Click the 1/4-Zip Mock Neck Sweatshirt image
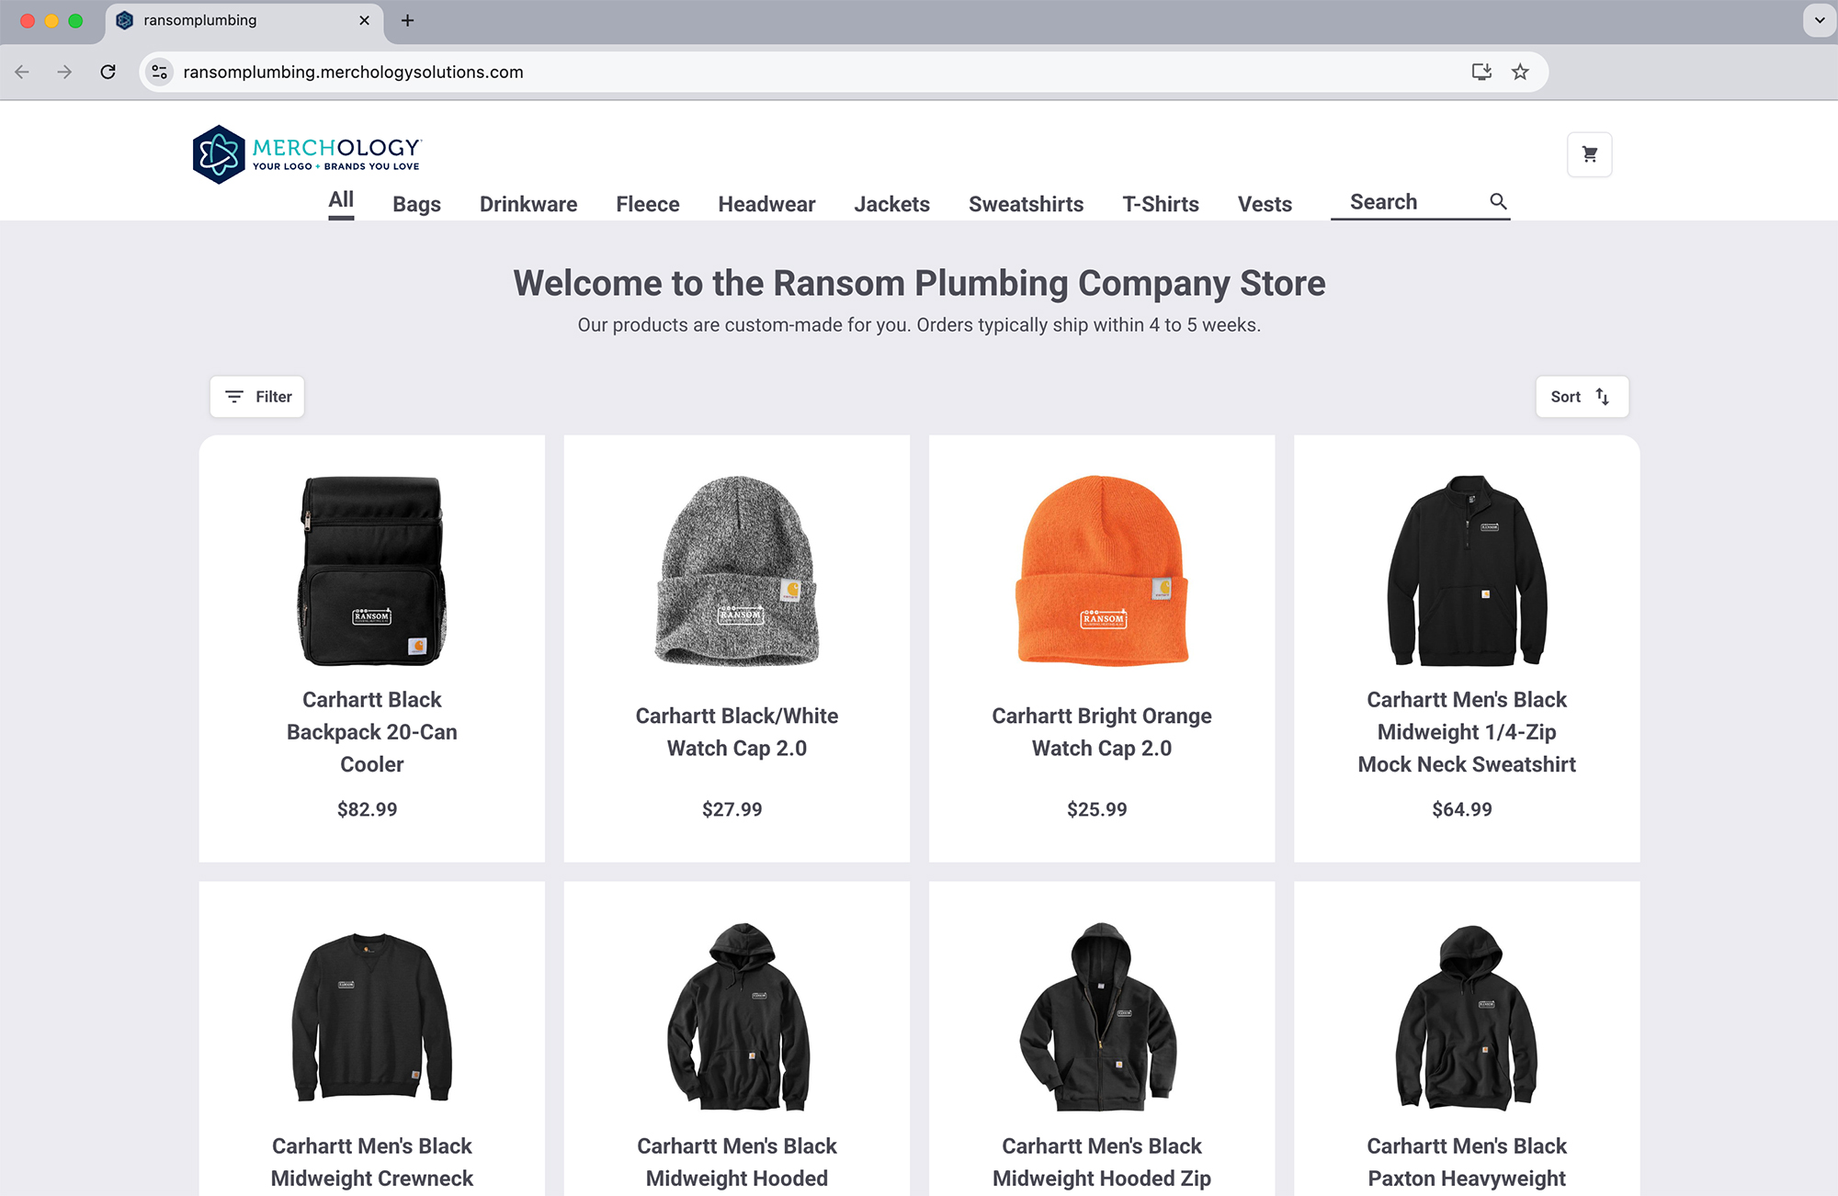The image size is (1838, 1196). point(1467,570)
